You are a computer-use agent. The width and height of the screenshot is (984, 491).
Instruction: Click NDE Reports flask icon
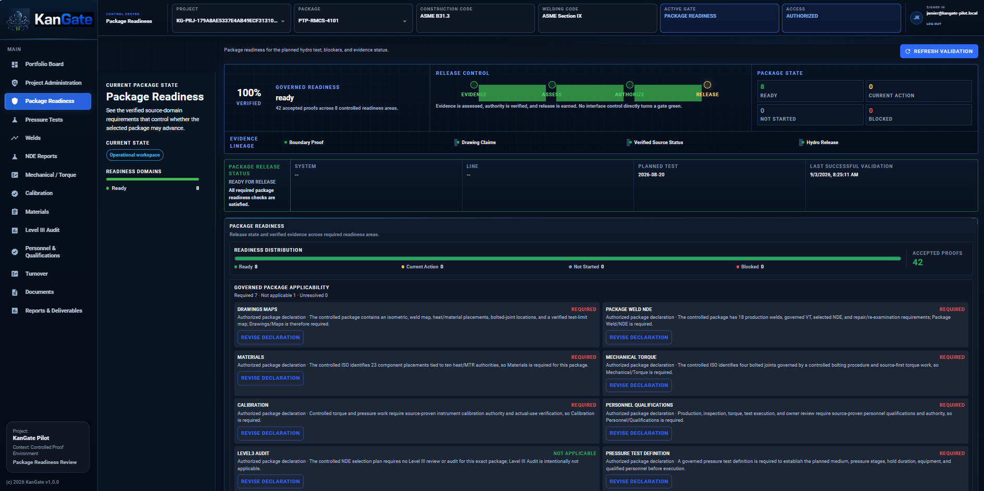(15, 157)
